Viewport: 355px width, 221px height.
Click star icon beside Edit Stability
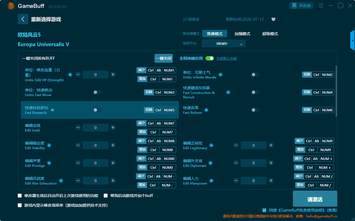tap(49, 145)
